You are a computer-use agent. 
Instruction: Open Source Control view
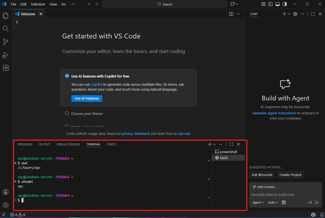(6, 42)
